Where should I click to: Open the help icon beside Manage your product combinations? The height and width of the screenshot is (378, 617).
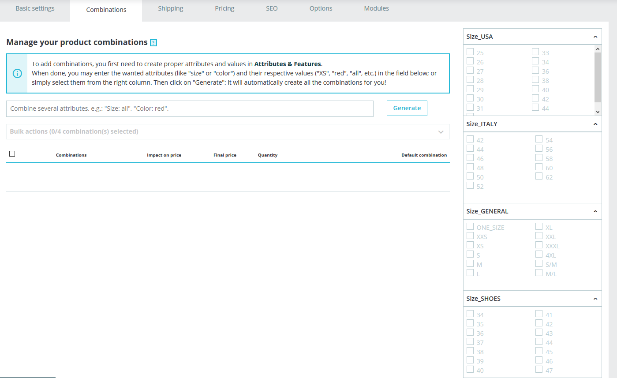(153, 43)
